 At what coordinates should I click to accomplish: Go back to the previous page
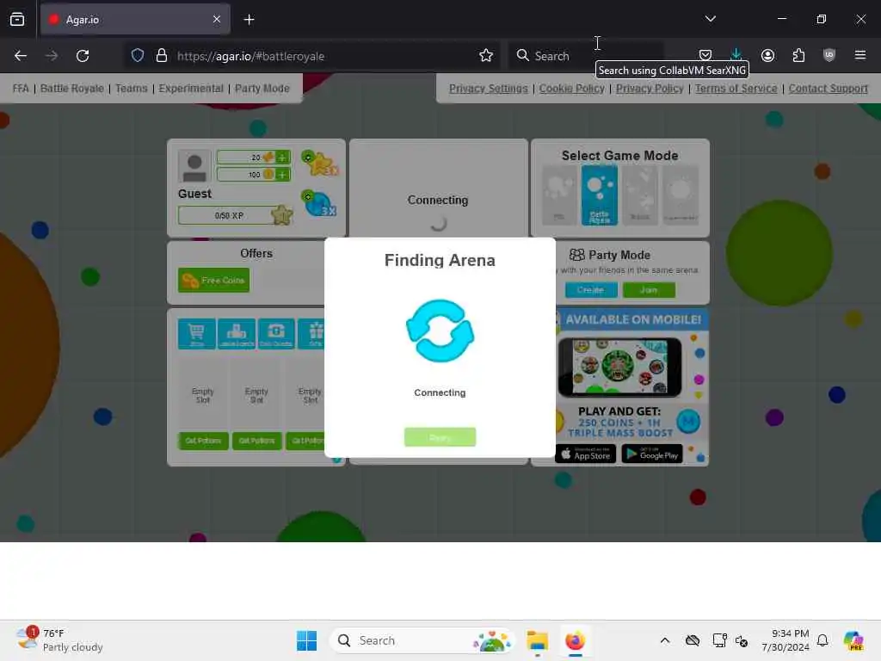tap(21, 56)
